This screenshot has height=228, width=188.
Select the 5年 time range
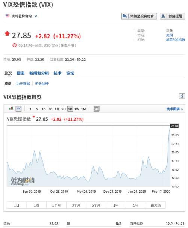[136, 205]
